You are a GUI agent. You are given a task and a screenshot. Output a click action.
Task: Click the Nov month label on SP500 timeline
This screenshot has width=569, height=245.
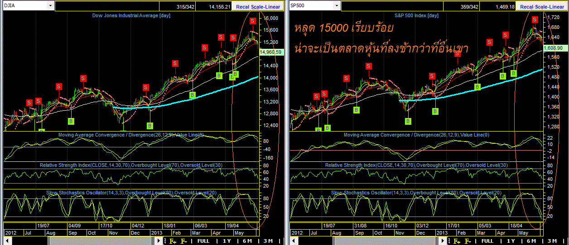pyautogui.click(x=399, y=232)
